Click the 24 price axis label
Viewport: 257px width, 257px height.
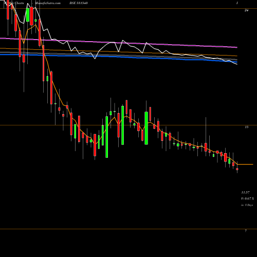[x=246, y=10]
